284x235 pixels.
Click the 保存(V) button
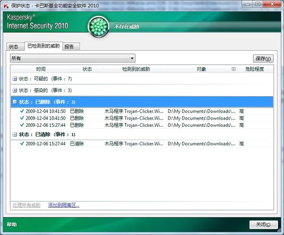click(x=263, y=59)
